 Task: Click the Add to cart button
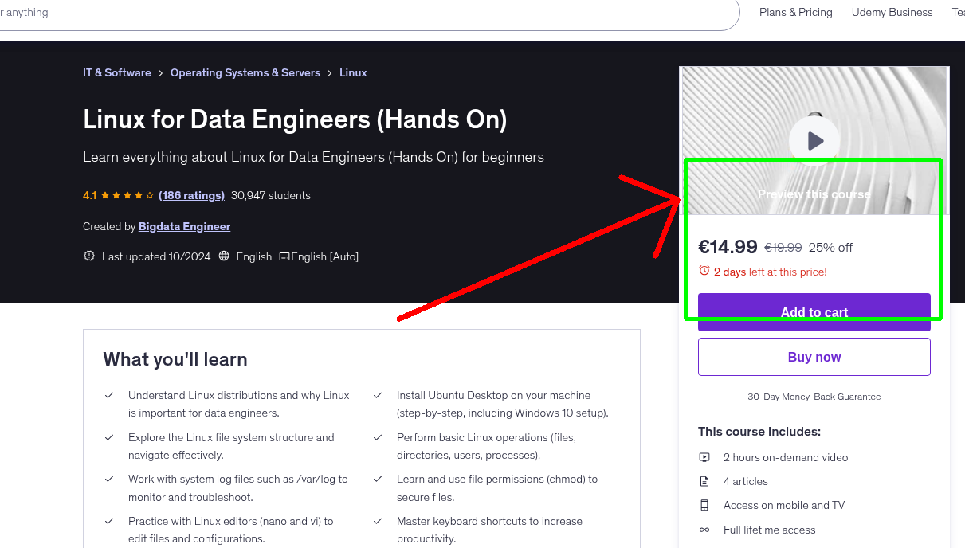coord(814,312)
